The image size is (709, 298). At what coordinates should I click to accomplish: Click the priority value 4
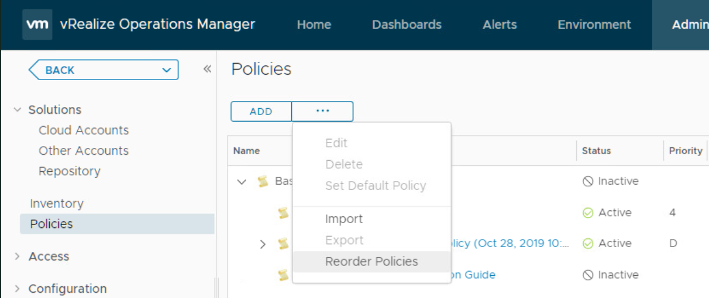point(673,213)
